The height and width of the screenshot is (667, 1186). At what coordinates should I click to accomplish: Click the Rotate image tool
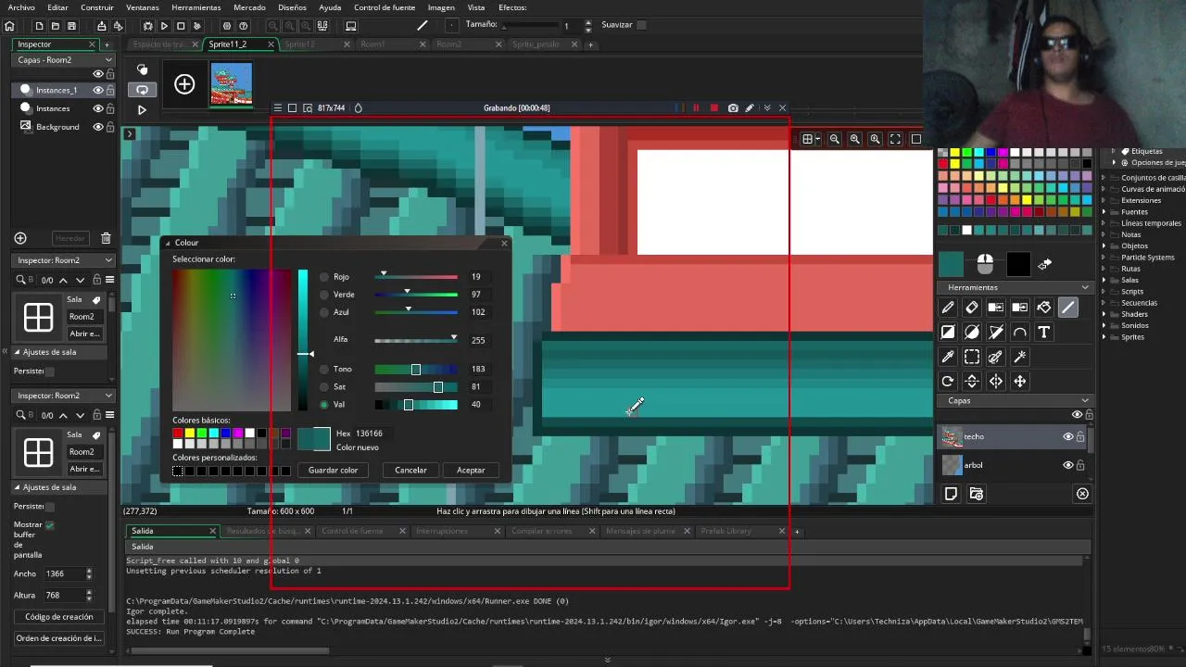(x=948, y=381)
